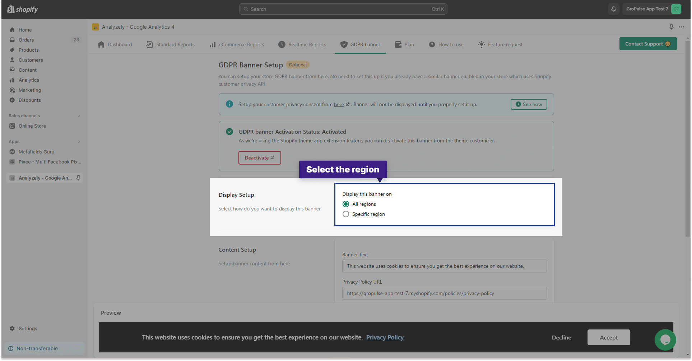
Task: Switch to the Dashboard tab
Action: pos(115,44)
